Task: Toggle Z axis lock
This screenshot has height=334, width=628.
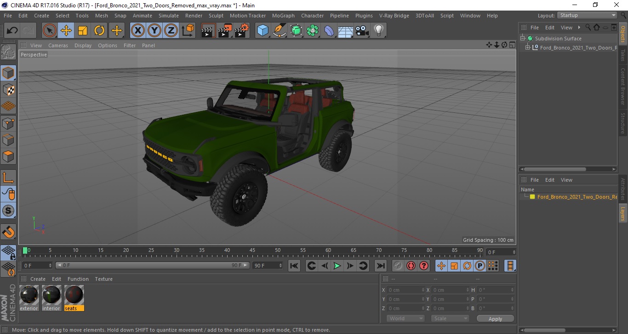Action: [x=171, y=31]
